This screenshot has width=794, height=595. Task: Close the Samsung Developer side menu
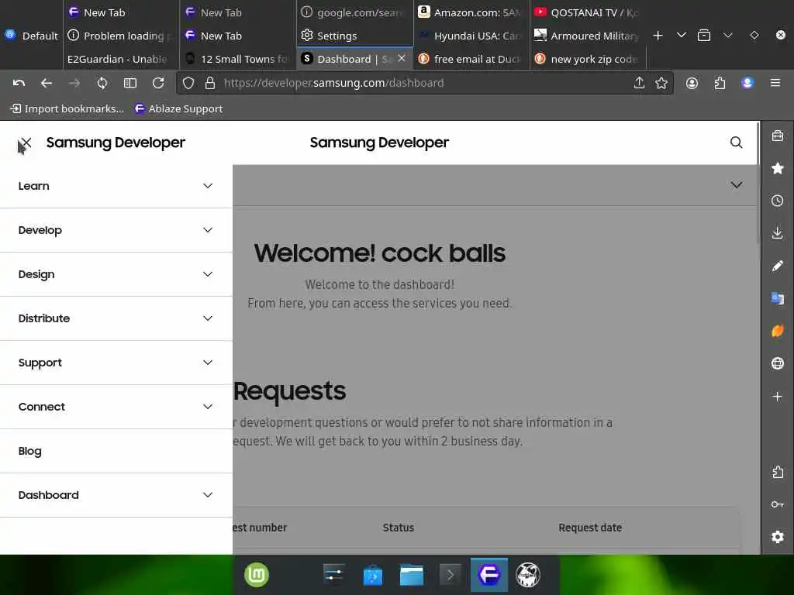pyautogui.click(x=26, y=143)
